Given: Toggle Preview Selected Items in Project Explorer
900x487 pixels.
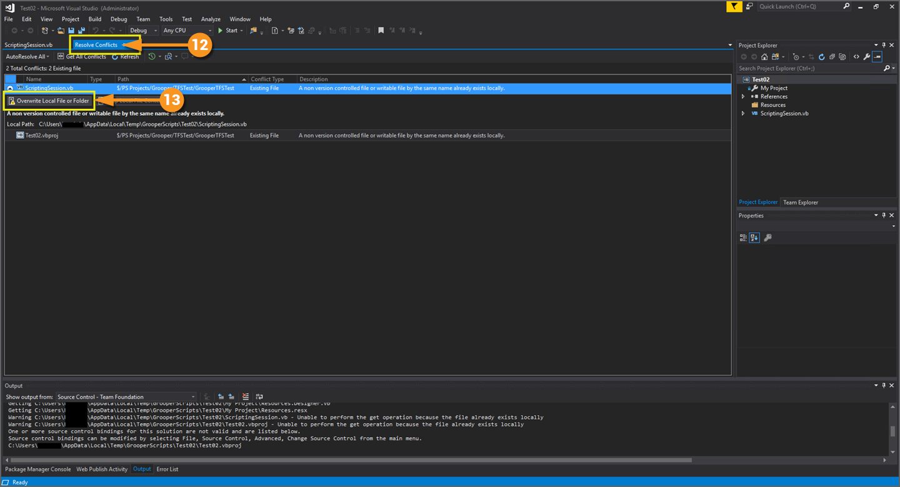Looking at the screenshot, I should [x=877, y=57].
